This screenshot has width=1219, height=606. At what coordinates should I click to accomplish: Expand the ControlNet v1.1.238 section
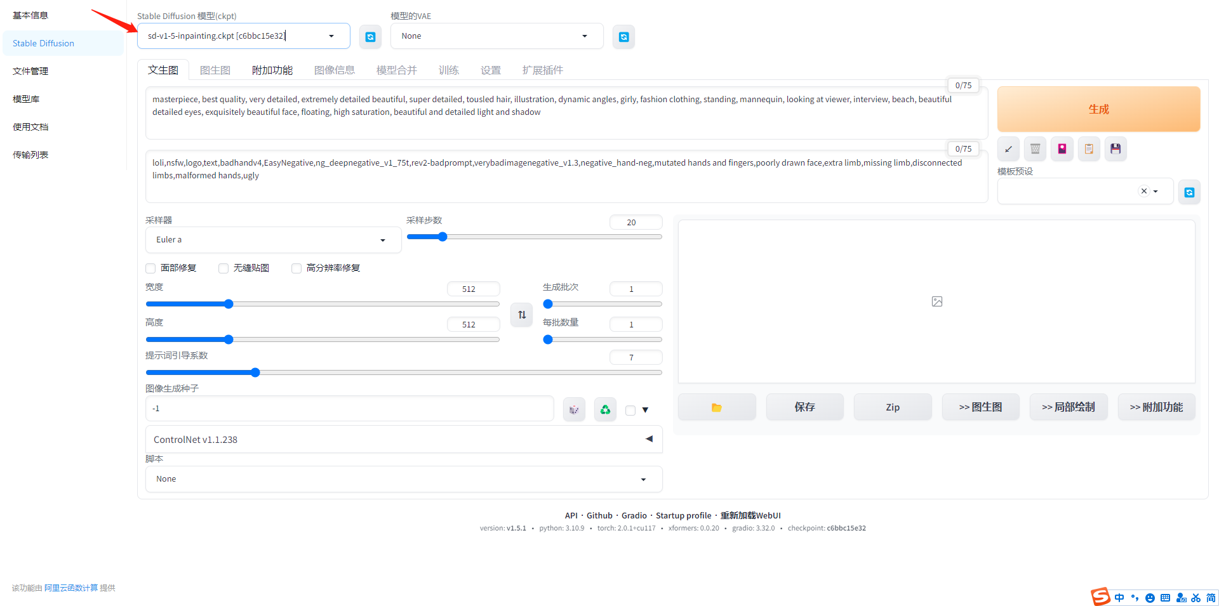coord(404,439)
